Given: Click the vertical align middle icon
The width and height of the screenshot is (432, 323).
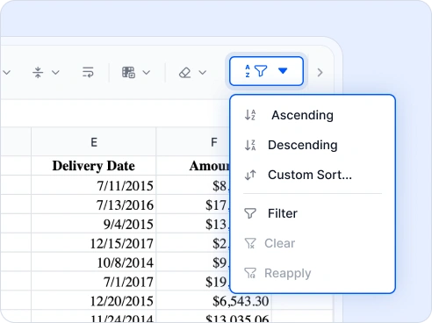Looking at the screenshot, I should pyautogui.click(x=38, y=72).
